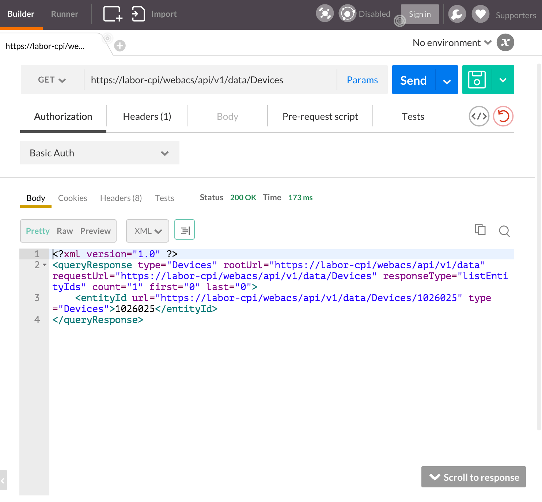This screenshot has width=542, height=502.
Task: Switch response view to Preview
Action: pos(95,231)
